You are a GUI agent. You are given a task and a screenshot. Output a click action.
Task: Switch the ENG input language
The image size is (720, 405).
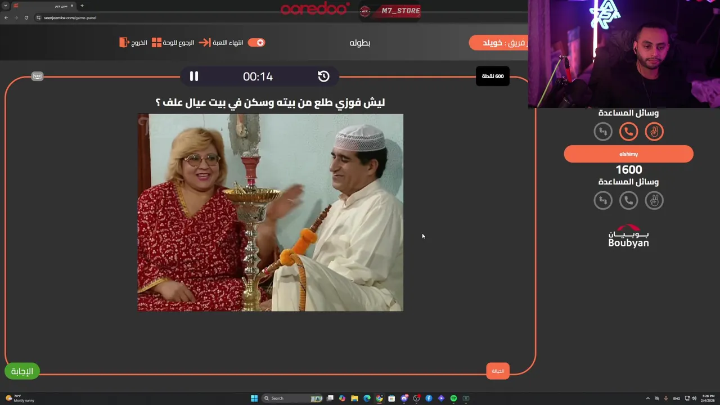point(677,398)
